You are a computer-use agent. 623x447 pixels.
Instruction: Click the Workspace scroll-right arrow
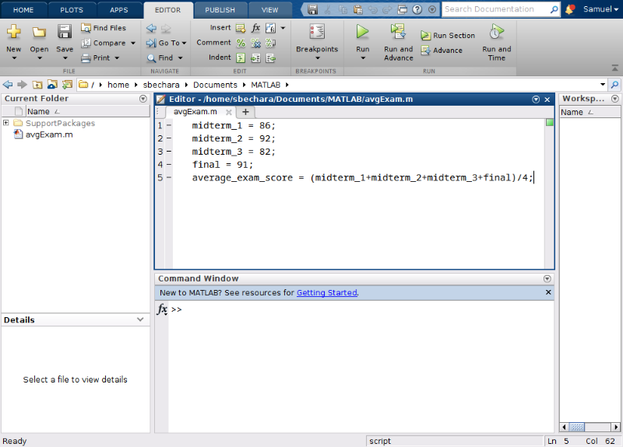coord(615,427)
